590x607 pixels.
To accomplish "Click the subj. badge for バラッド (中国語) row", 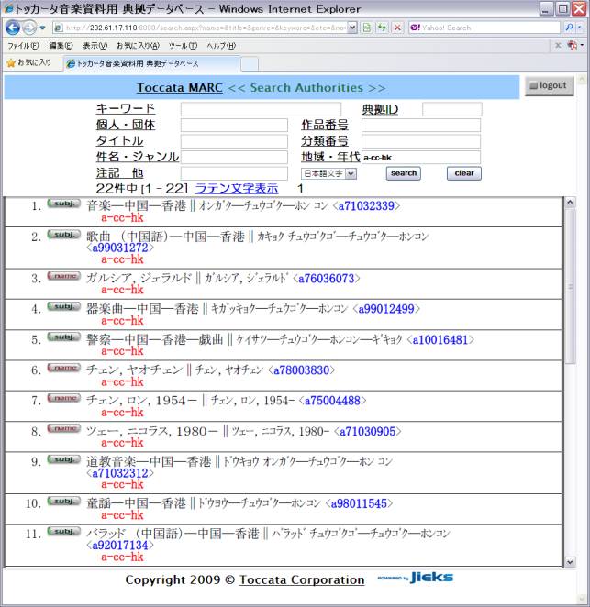I will coord(64,531).
